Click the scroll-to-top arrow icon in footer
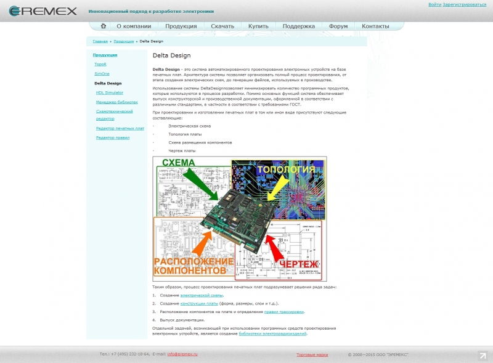493x363 pixels. [x=483, y=356]
